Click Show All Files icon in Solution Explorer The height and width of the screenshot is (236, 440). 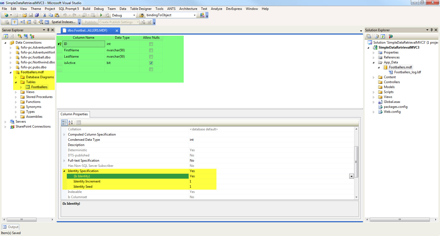[x=376, y=36]
